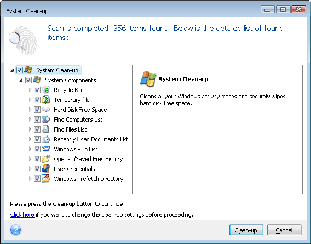Expand the Find Files List node
This screenshot has width=311, height=244.
pyautogui.click(x=30, y=129)
